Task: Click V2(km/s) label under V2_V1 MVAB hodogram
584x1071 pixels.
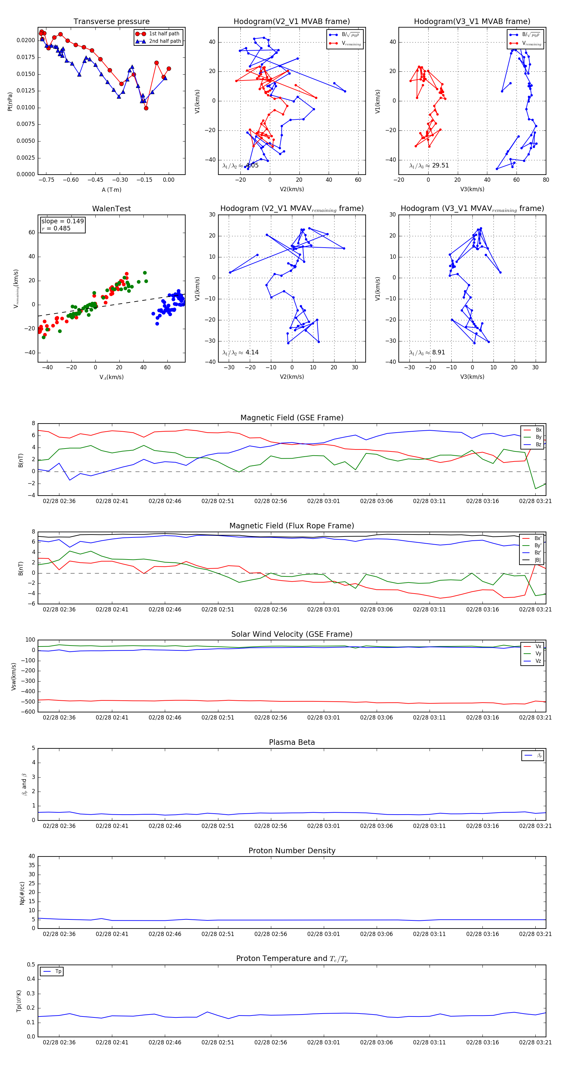Action: point(292,190)
